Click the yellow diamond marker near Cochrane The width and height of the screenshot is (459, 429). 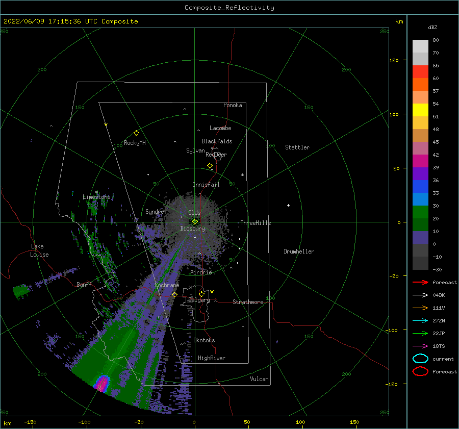(x=174, y=294)
